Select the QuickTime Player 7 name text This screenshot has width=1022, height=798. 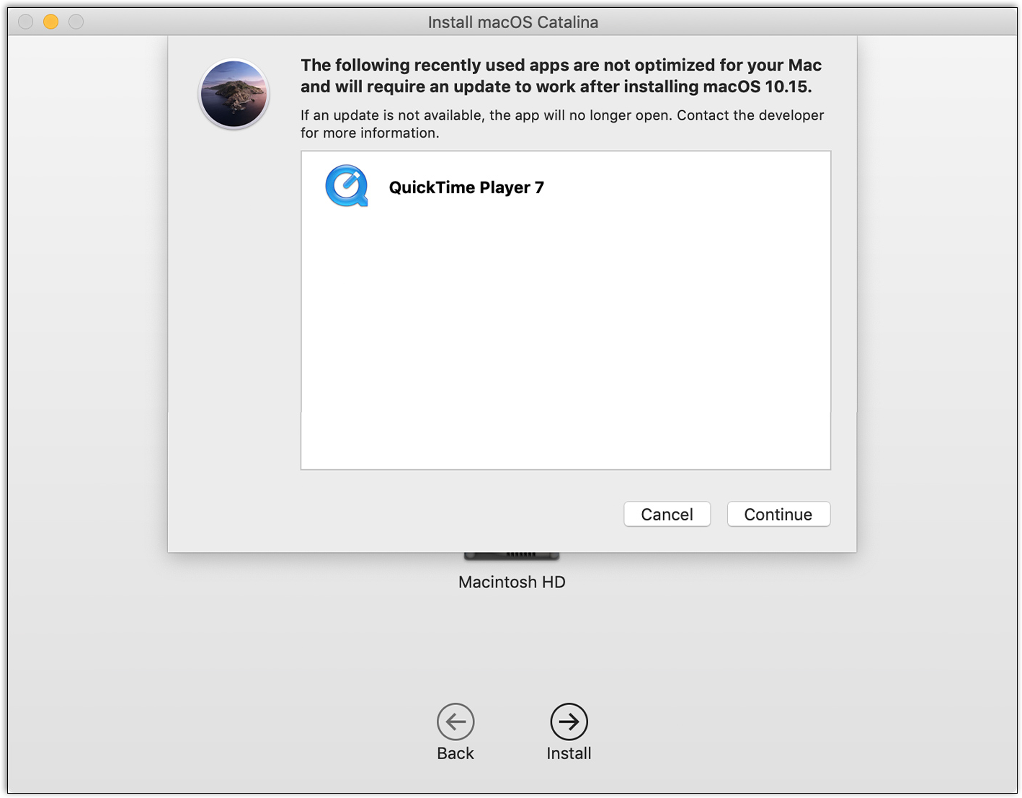click(x=466, y=187)
